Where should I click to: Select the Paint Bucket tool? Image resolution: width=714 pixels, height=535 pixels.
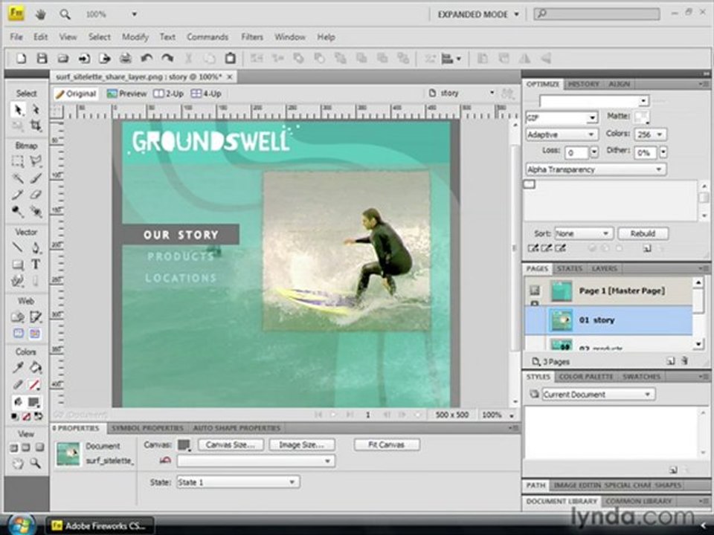pyautogui.click(x=36, y=368)
